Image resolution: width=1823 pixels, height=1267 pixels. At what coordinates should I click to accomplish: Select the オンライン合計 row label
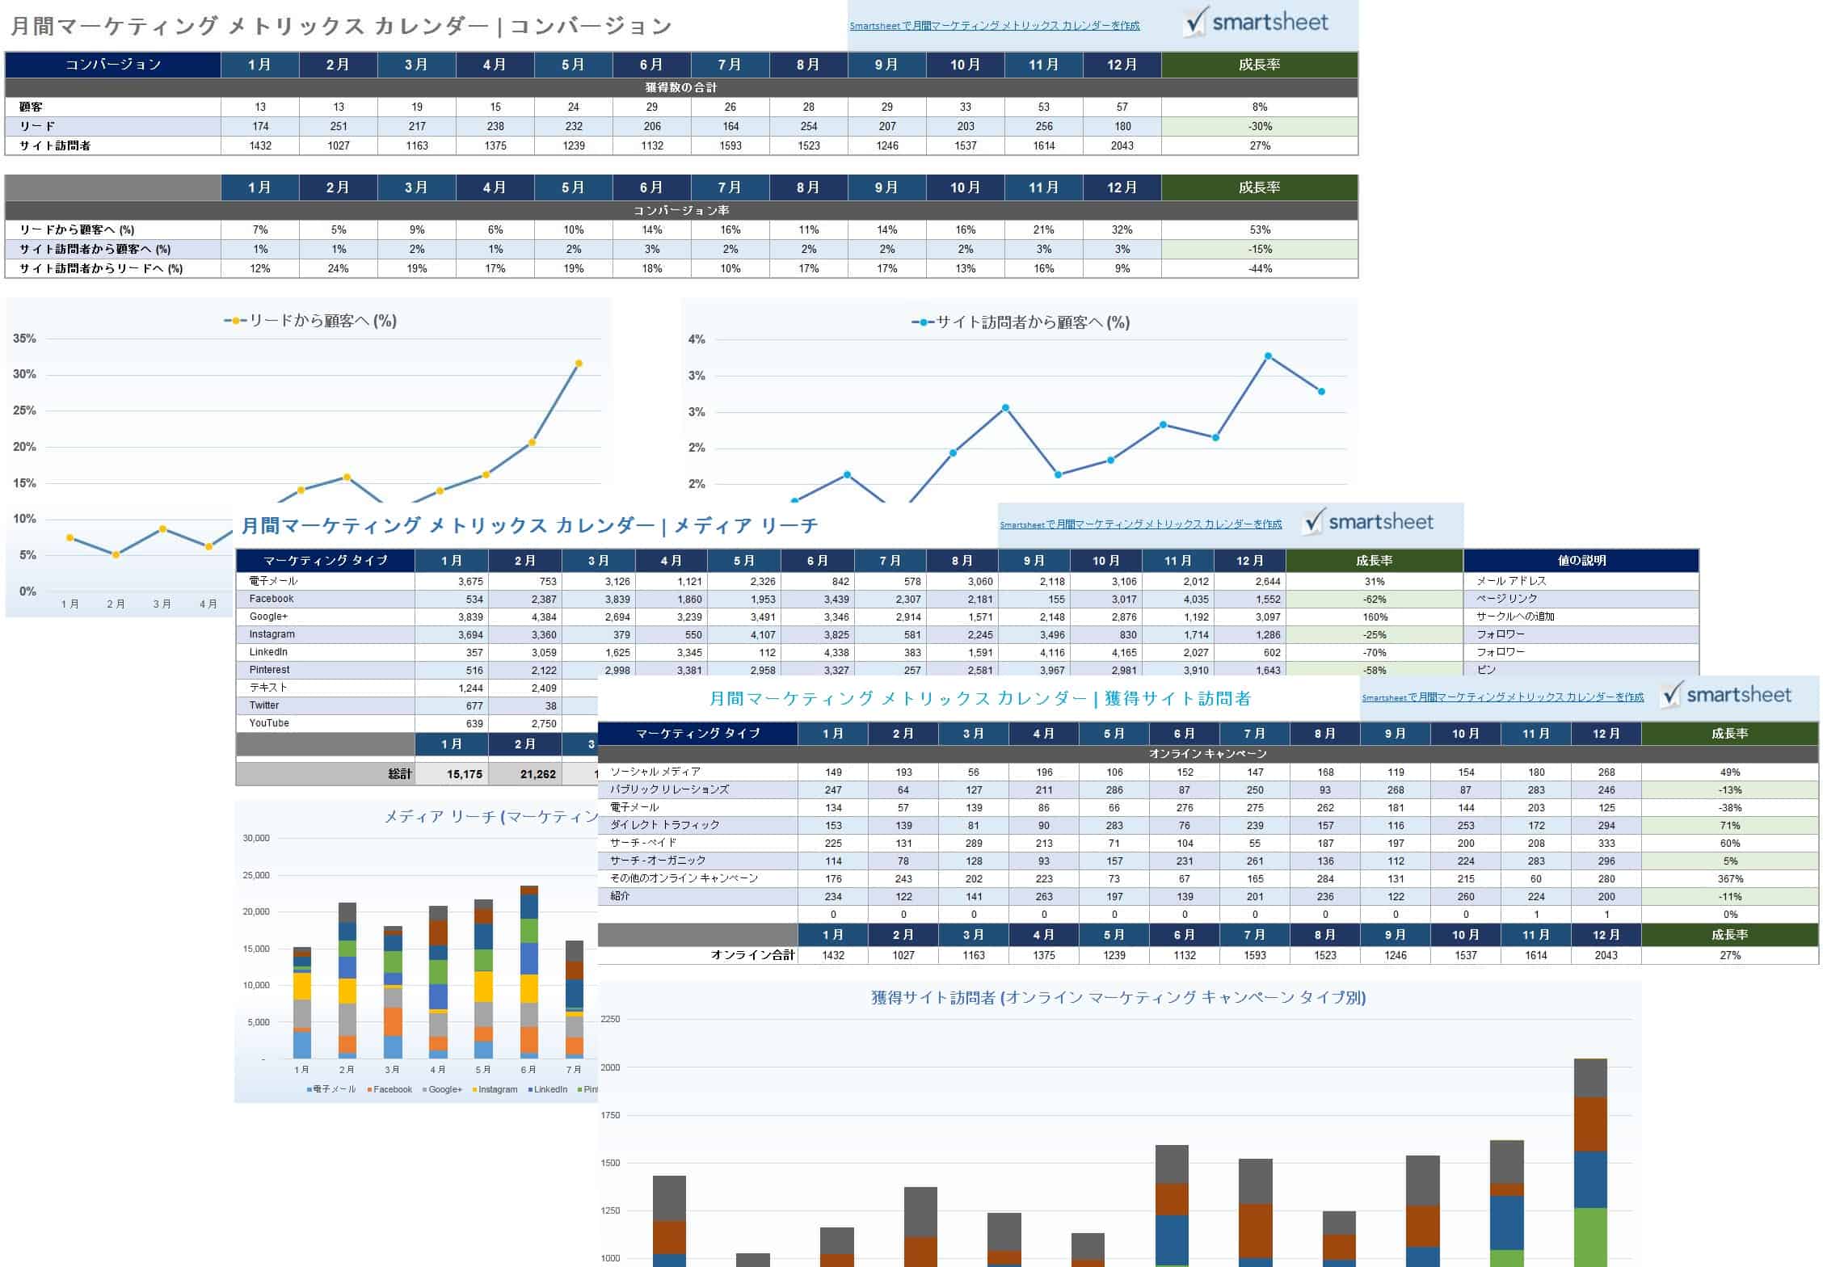(x=698, y=955)
